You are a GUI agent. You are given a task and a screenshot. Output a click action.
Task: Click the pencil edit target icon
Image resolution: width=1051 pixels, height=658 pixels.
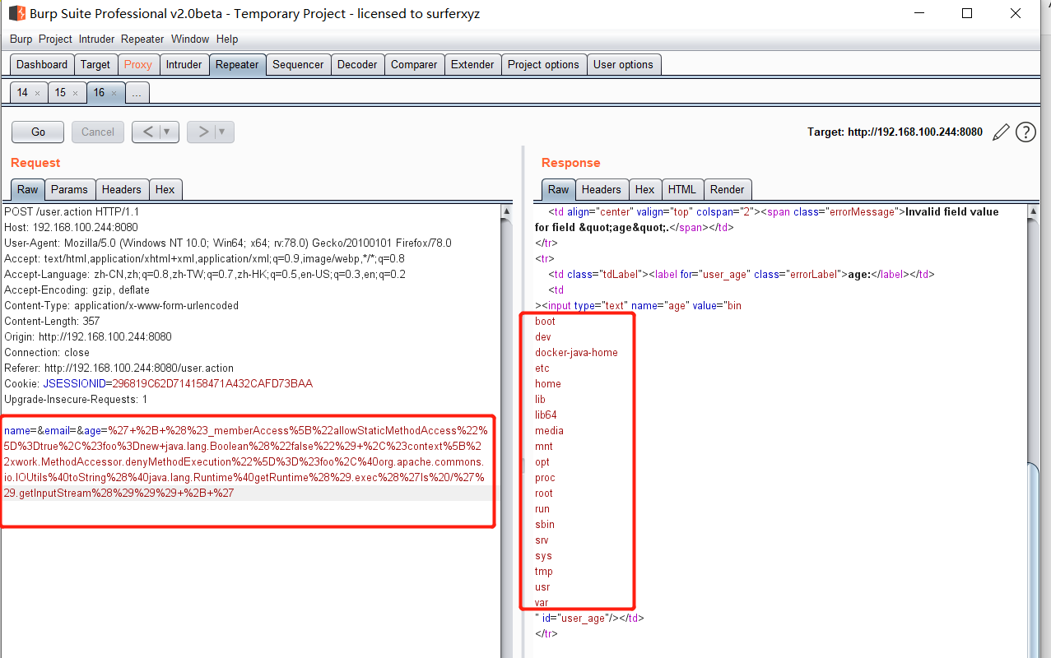(1001, 132)
